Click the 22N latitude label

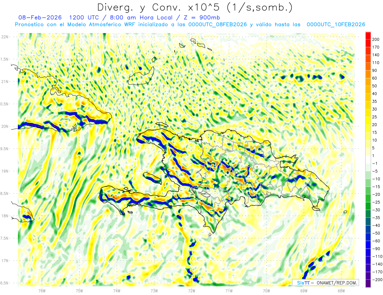pos(4,37)
